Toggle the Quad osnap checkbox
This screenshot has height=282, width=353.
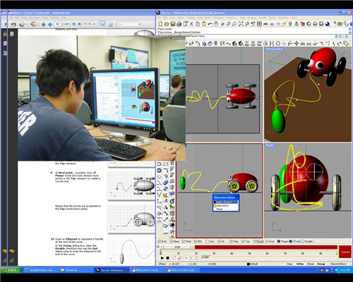[x=255, y=241]
